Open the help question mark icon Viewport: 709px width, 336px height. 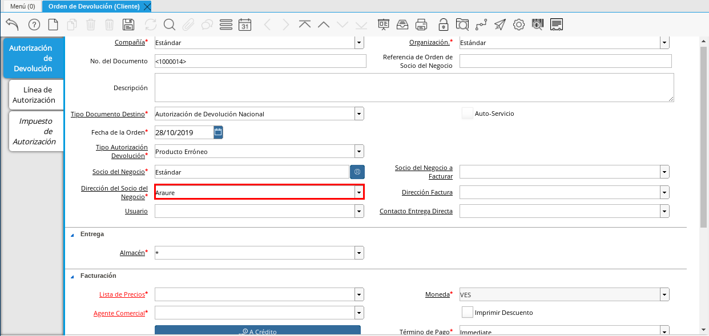click(x=34, y=25)
